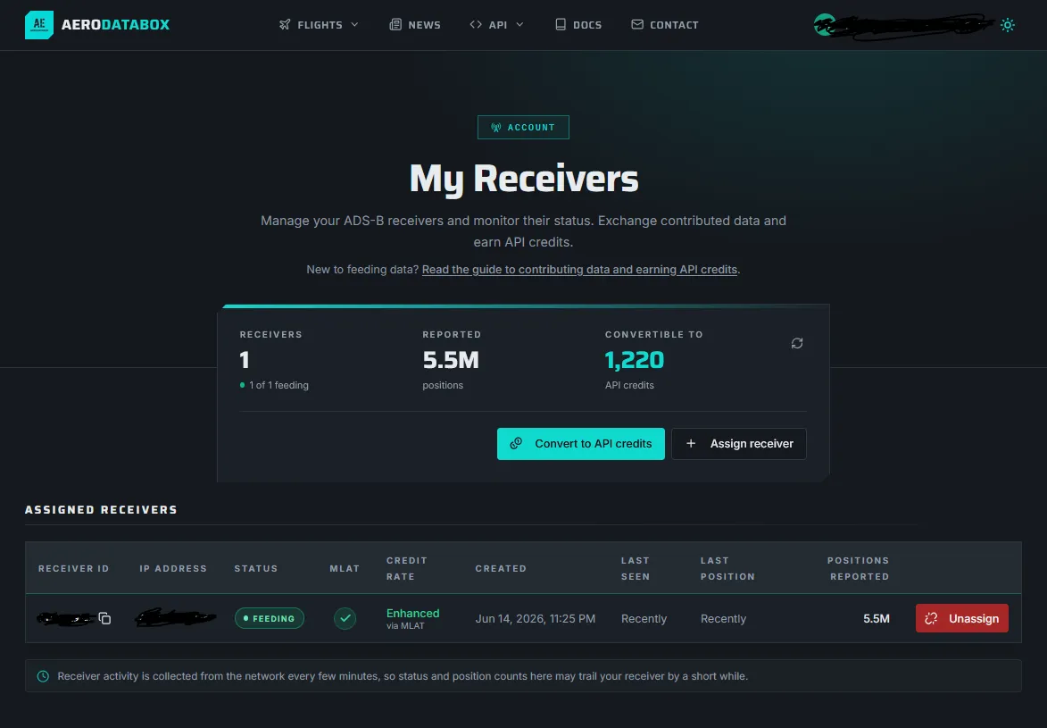Click the AeroDataBox logo icon
The image size is (1047, 728).
[x=38, y=25]
